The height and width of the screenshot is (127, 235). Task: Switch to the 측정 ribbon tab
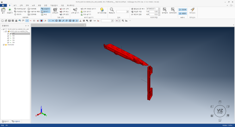tap(40, 5)
